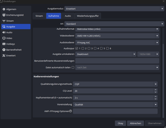
Task: Click the Okay button
Action: (120, 123)
